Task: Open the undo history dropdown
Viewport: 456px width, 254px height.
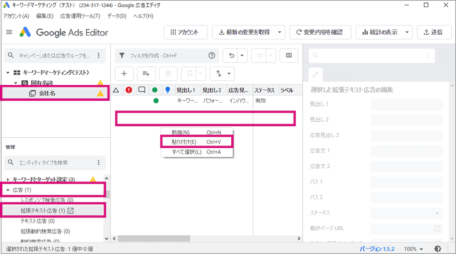Action: click(x=242, y=56)
